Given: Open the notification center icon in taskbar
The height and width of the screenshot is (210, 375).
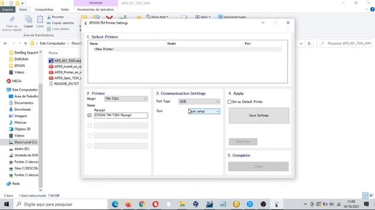Looking at the screenshot, I should (366, 204).
